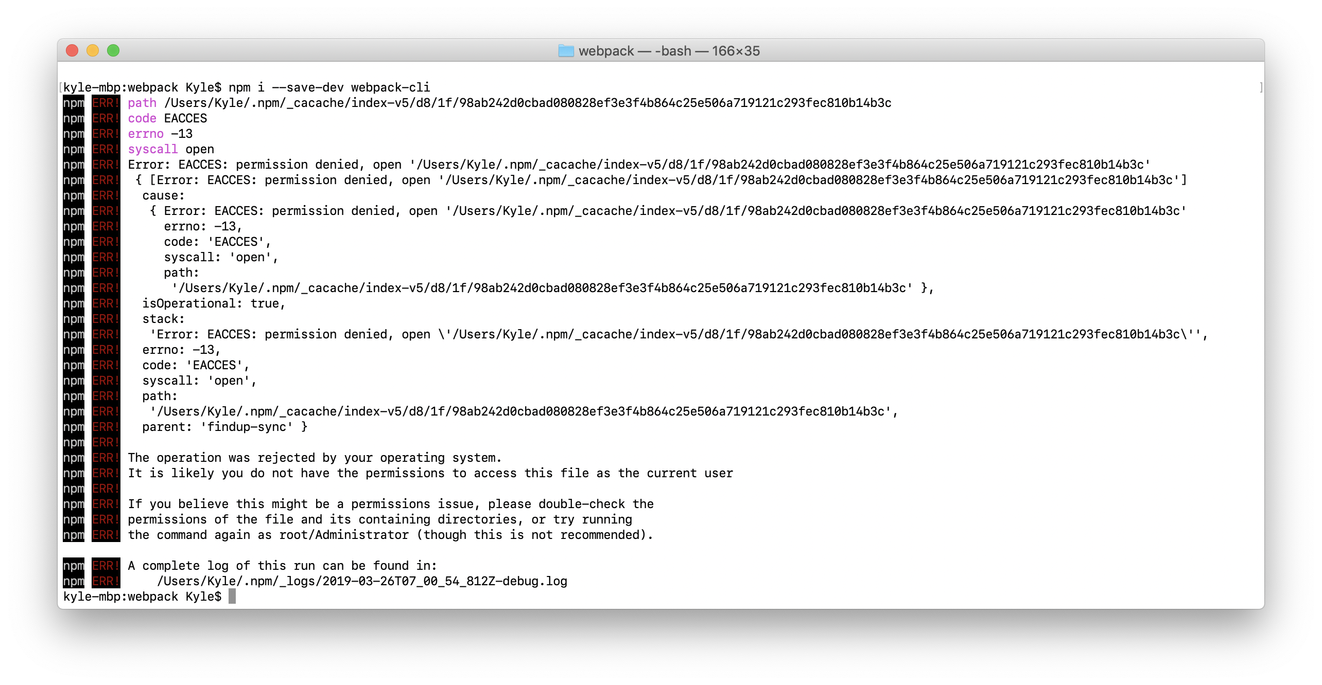Click the 'cause:' label line

163,195
